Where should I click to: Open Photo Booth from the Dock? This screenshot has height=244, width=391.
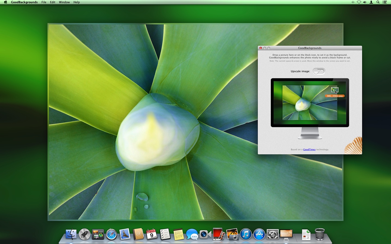tap(219, 234)
